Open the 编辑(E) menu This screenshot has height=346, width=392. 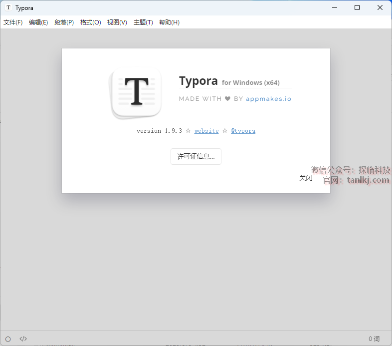point(38,22)
